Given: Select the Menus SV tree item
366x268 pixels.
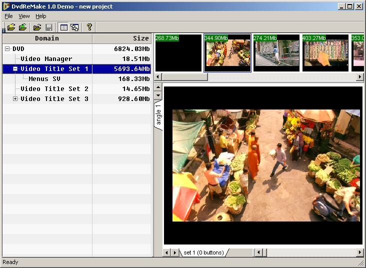Looking at the screenshot, I should pyautogui.click(x=44, y=79).
